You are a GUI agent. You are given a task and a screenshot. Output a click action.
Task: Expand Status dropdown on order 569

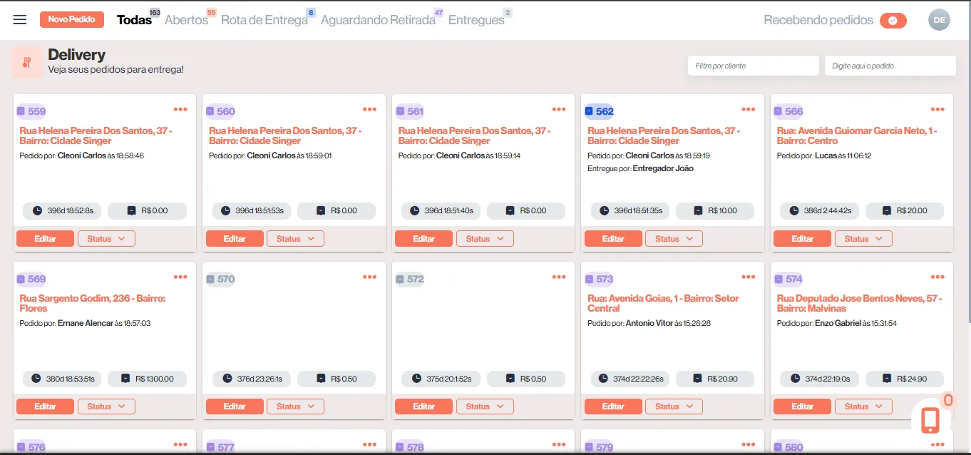click(x=106, y=407)
